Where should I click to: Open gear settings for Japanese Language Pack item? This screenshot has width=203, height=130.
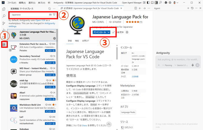tap(55, 38)
